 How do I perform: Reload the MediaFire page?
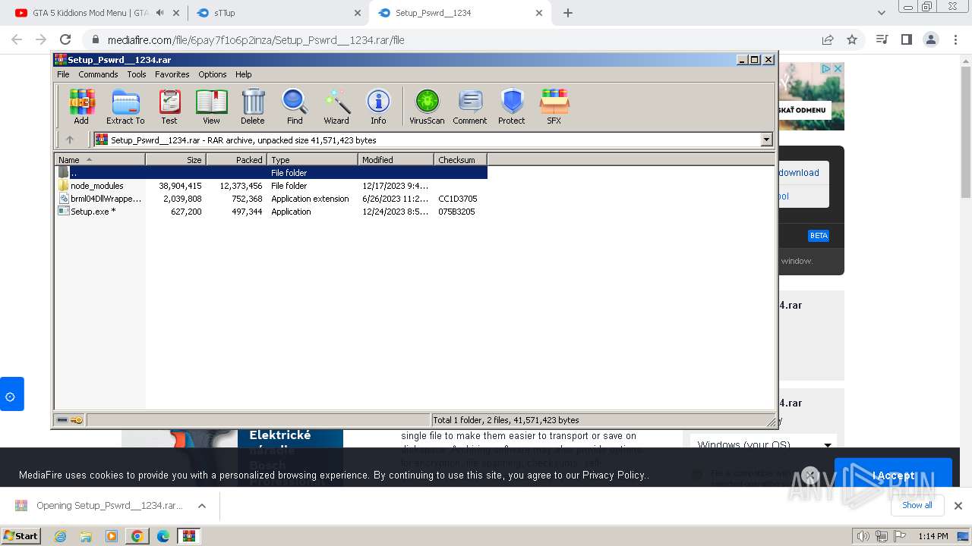(x=65, y=39)
